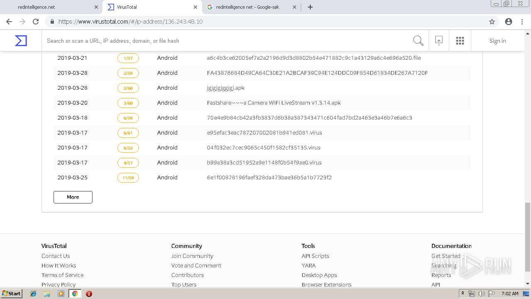Click the site lock icon in address bar
Image resolution: width=531 pixels, height=299 pixels.
(x=52, y=22)
